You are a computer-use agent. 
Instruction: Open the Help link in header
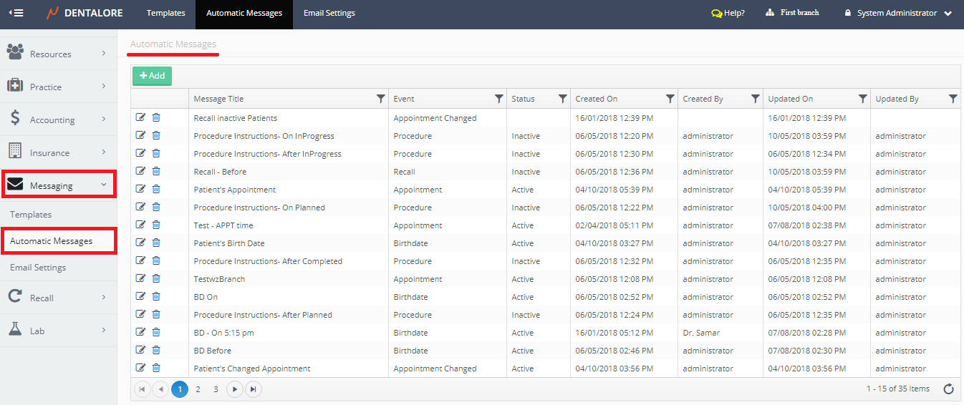coord(728,13)
